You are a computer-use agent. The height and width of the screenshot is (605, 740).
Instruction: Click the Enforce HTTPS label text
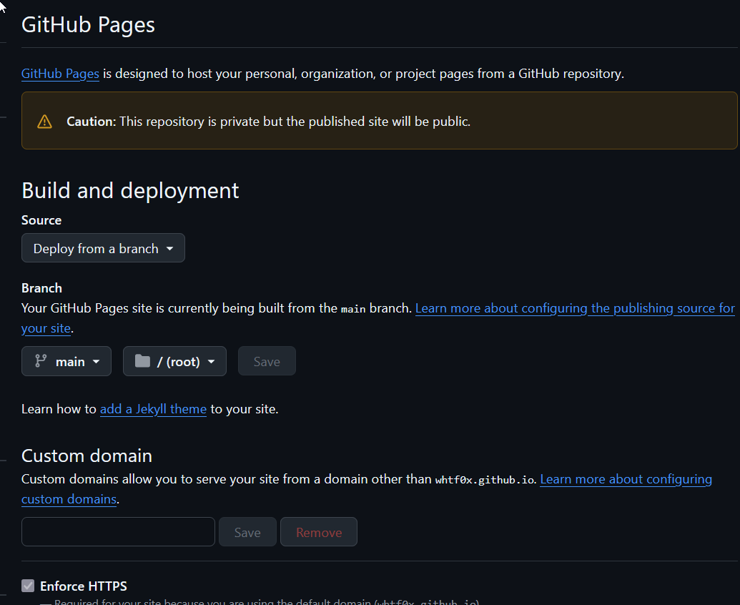(x=84, y=586)
